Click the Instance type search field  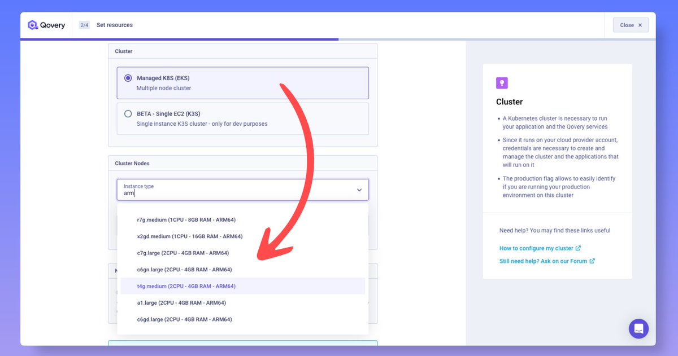pos(242,190)
